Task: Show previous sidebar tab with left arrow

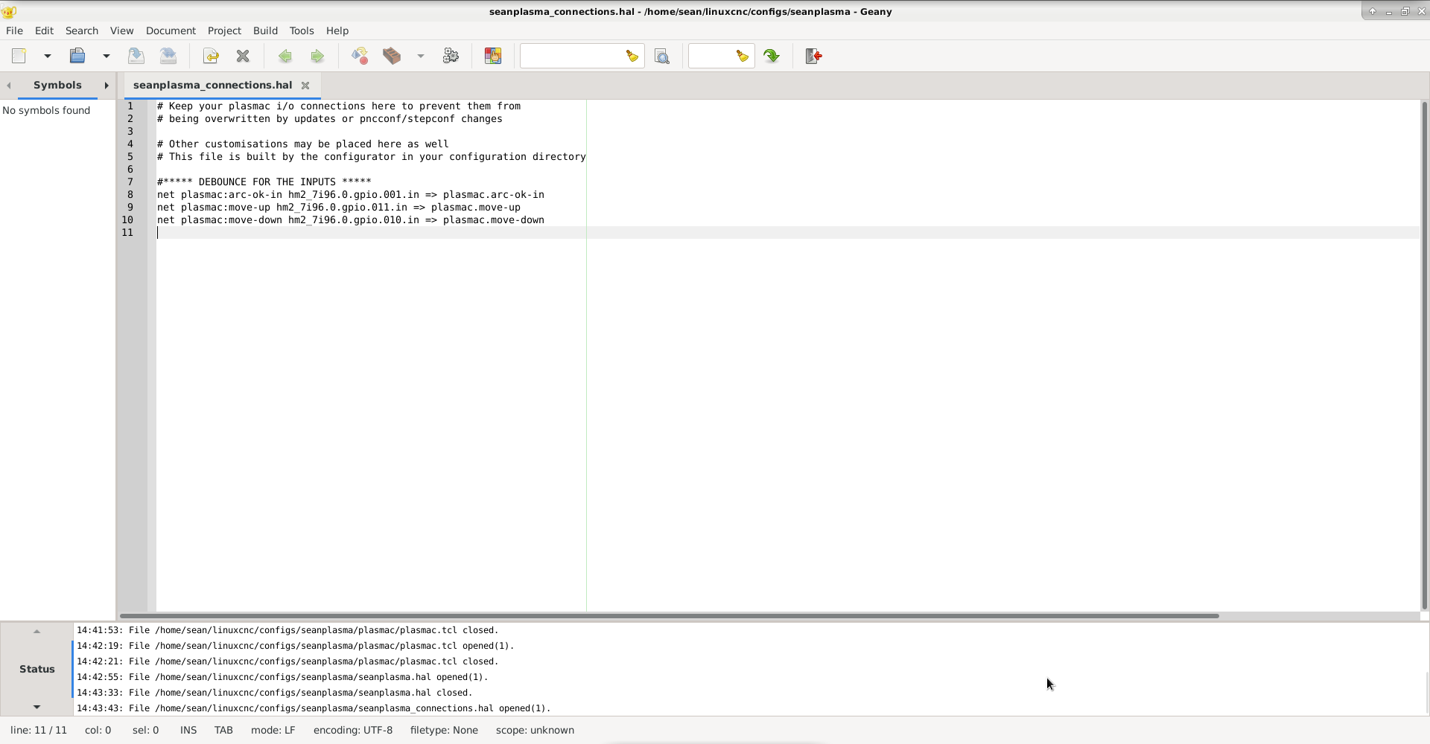Action: [9, 86]
